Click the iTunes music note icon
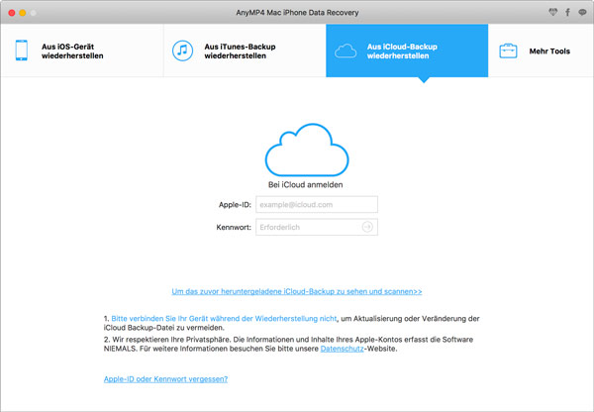 [182, 51]
